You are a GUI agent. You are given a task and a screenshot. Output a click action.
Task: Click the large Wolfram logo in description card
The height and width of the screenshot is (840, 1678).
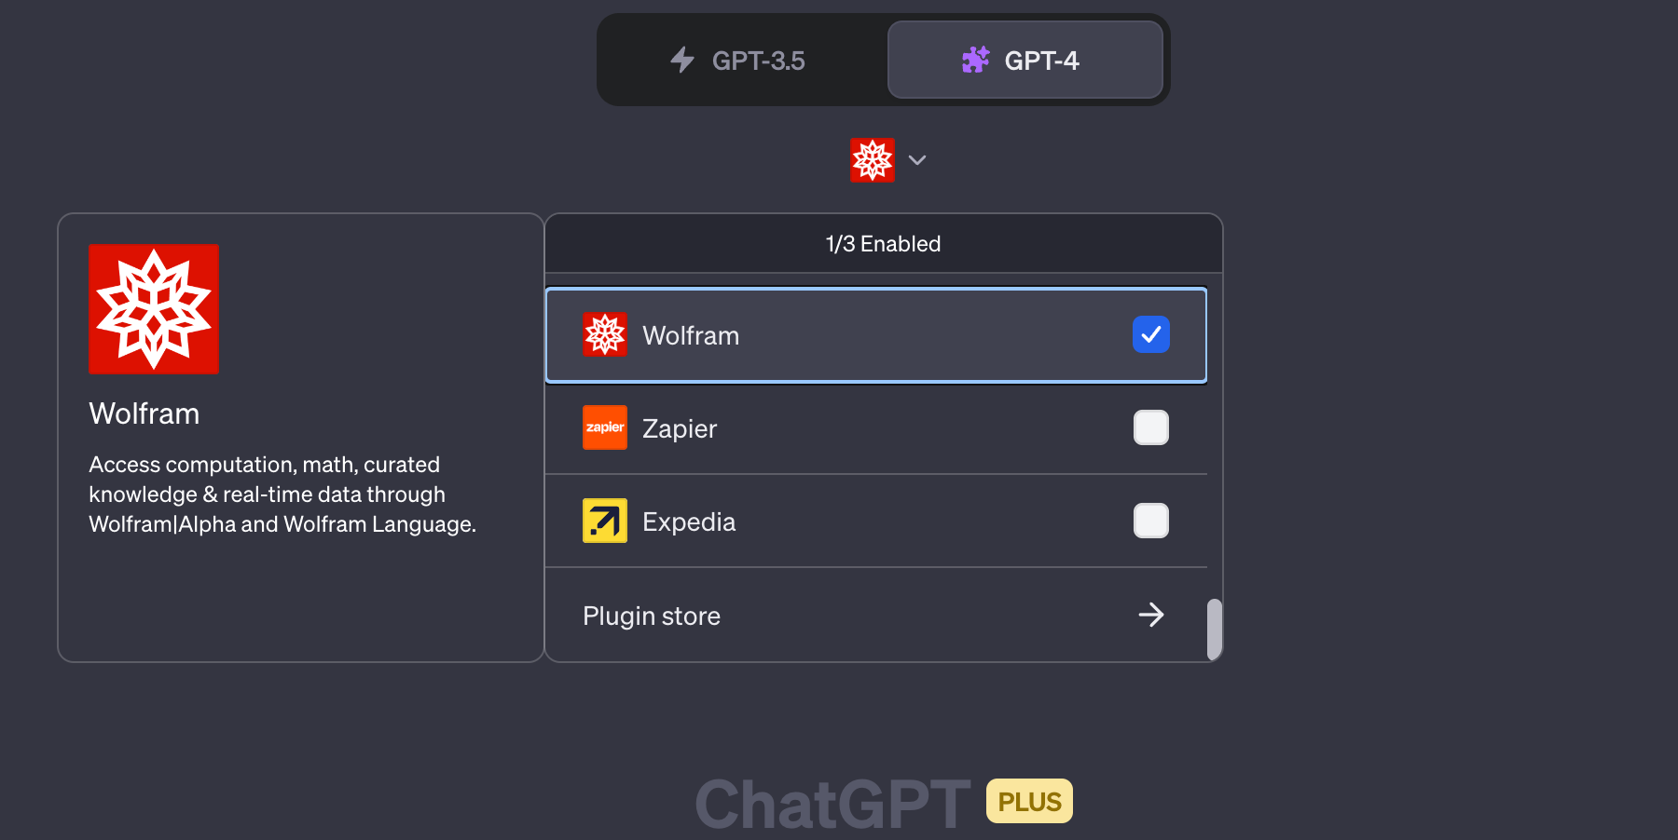click(x=154, y=309)
